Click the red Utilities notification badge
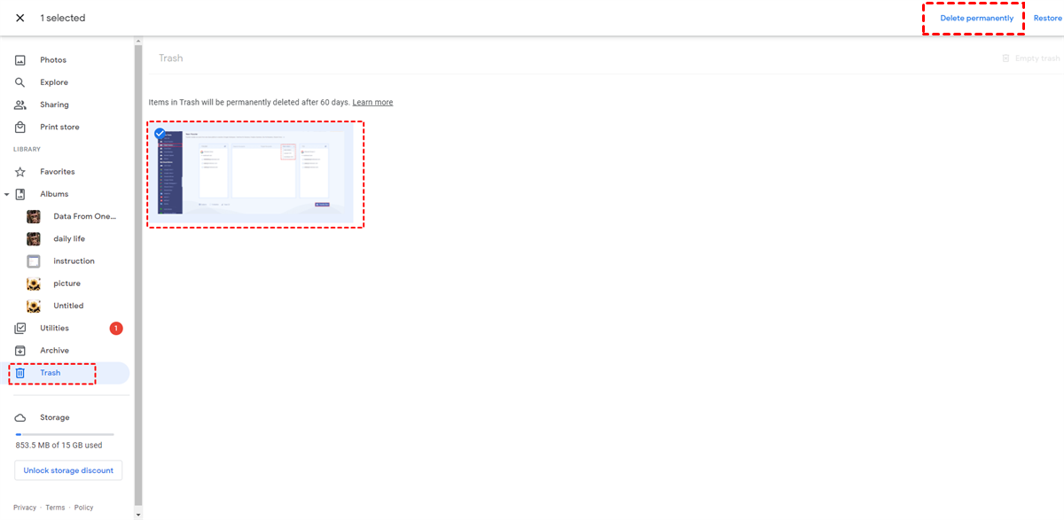The width and height of the screenshot is (1064, 520). click(x=116, y=329)
